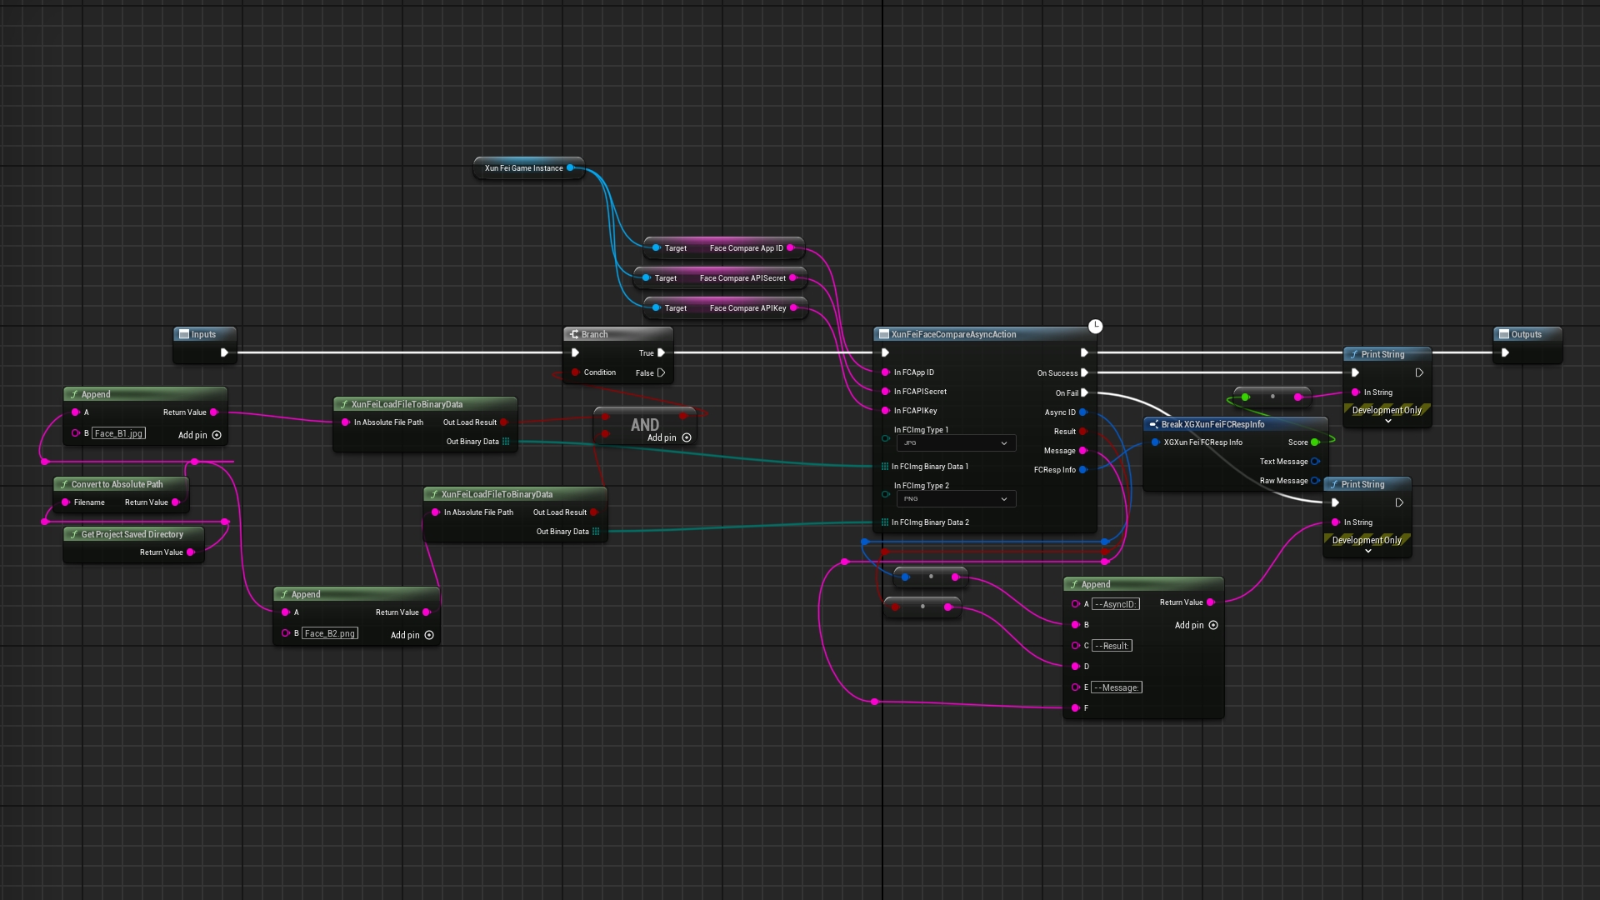Click the green Score output pin
Screen dimensions: 1600x900
coord(1315,442)
